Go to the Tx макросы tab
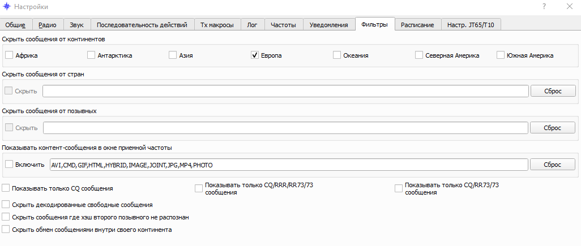 point(217,25)
